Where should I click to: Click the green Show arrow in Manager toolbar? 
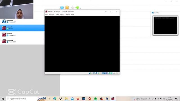pos(77,8)
